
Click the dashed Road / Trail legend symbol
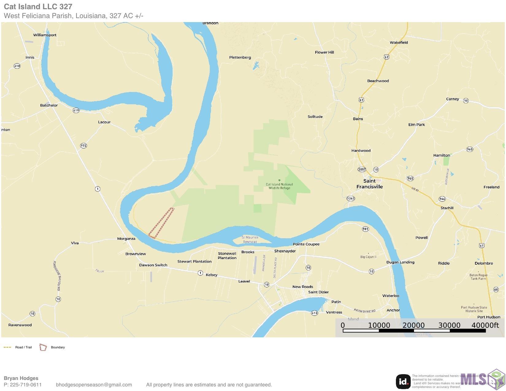[x=7, y=347]
